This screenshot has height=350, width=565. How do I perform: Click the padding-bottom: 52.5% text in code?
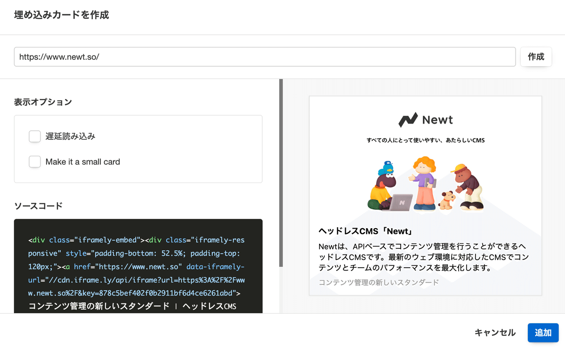pos(139,253)
